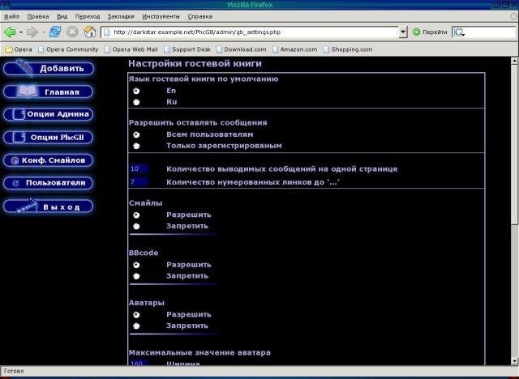Viewport: 519px width, 379px height.
Task: Open the Переход menu
Action: tap(88, 16)
